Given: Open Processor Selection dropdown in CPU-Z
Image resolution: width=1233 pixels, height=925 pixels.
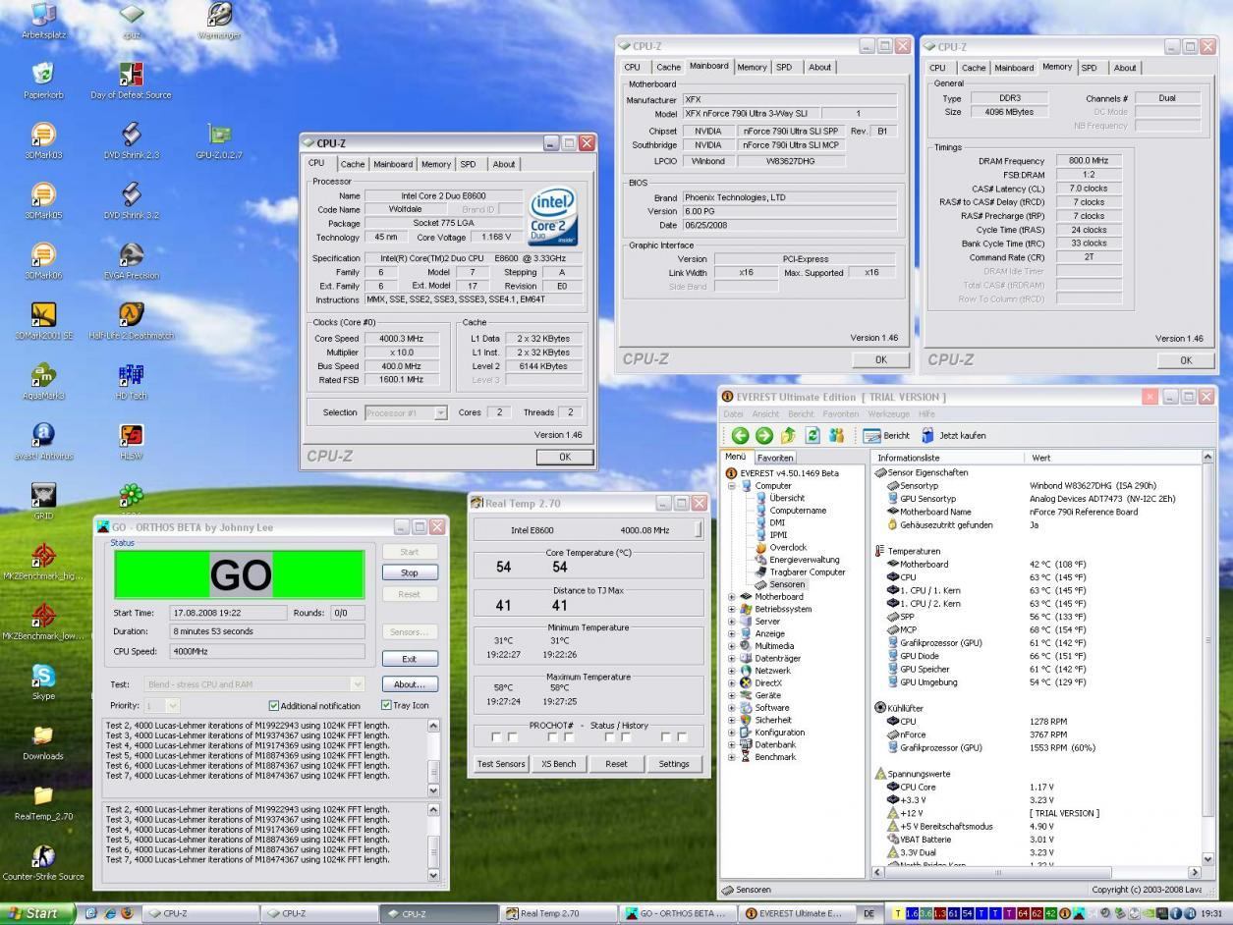Looking at the screenshot, I should [440, 413].
